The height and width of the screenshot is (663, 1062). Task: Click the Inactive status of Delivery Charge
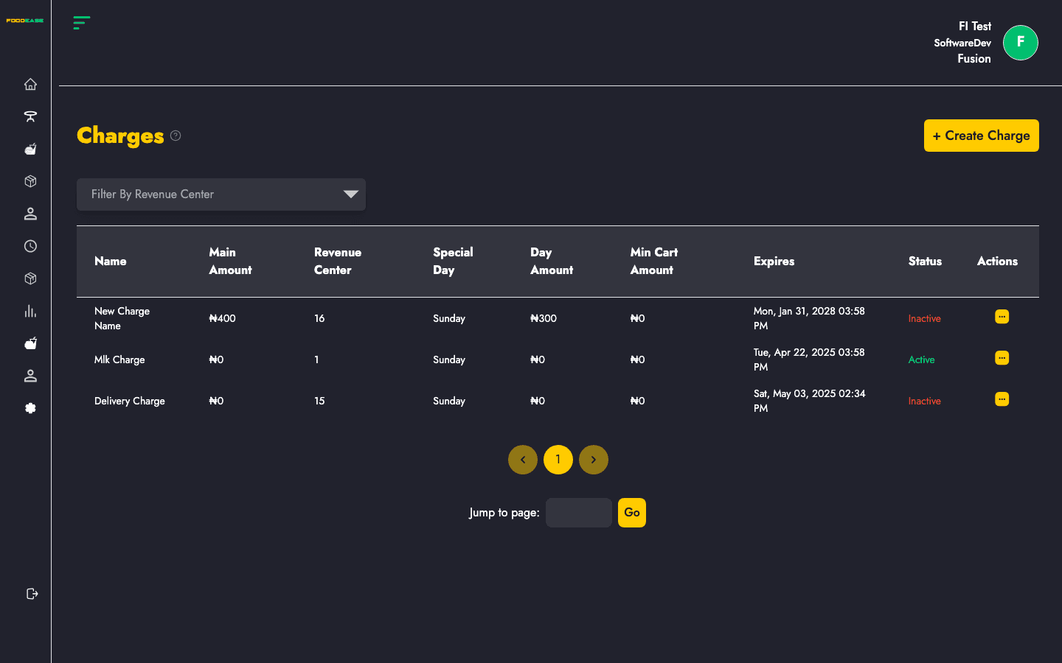(925, 401)
